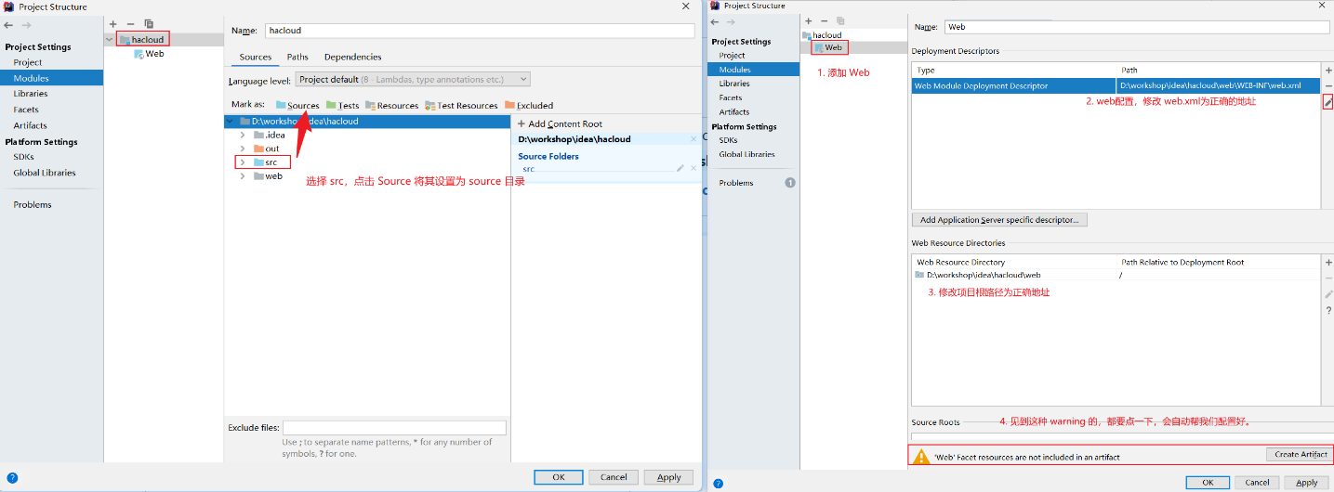The width and height of the screenshot is (1334, 492).
Task: Expand the out folder node
Action: 243,149
